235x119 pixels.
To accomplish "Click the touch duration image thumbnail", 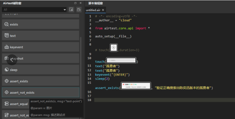I will (x=114, y=48).
